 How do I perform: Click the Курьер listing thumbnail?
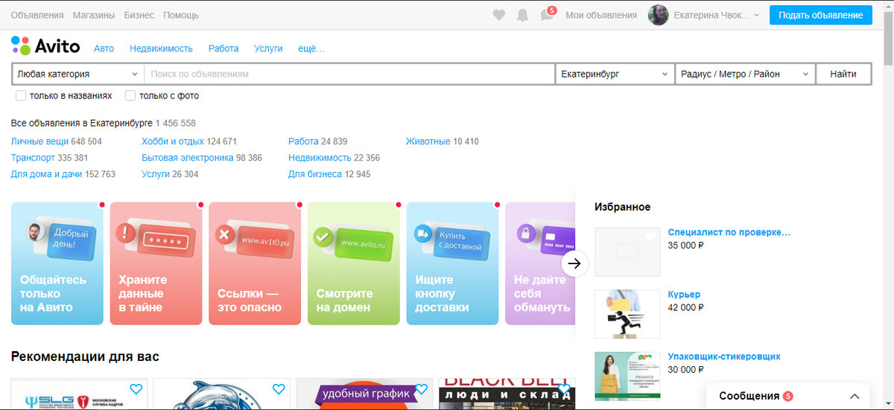click(627, 314)
